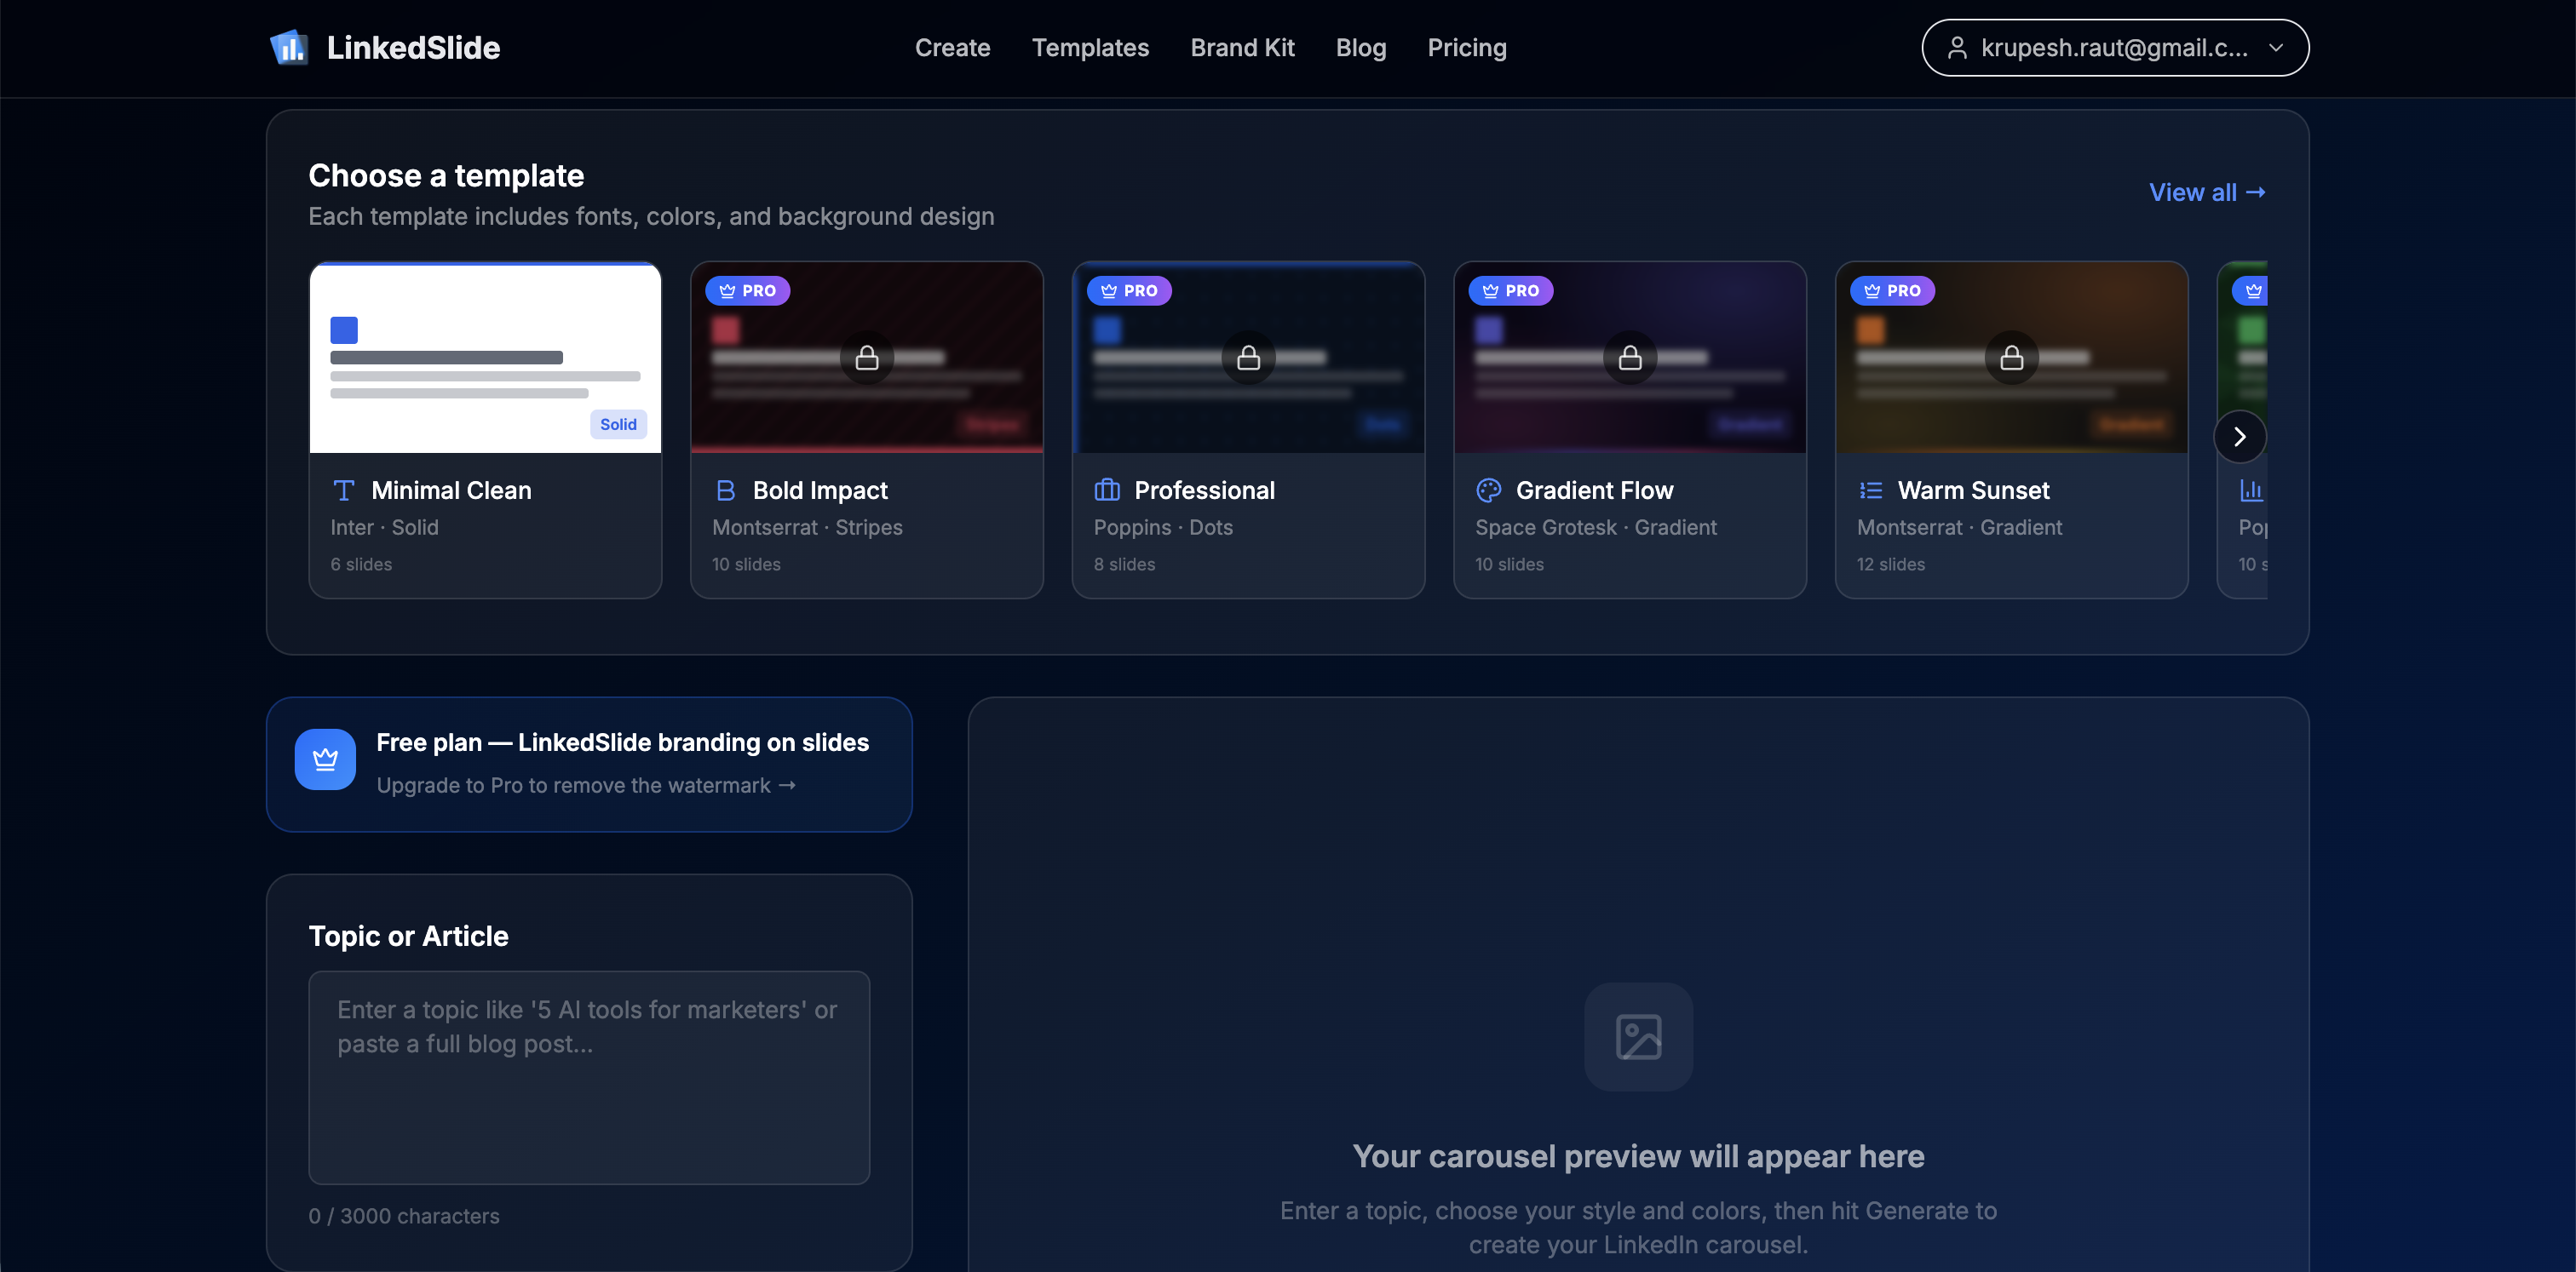
Task: Go to the Pricing page
Action: 1466,47
